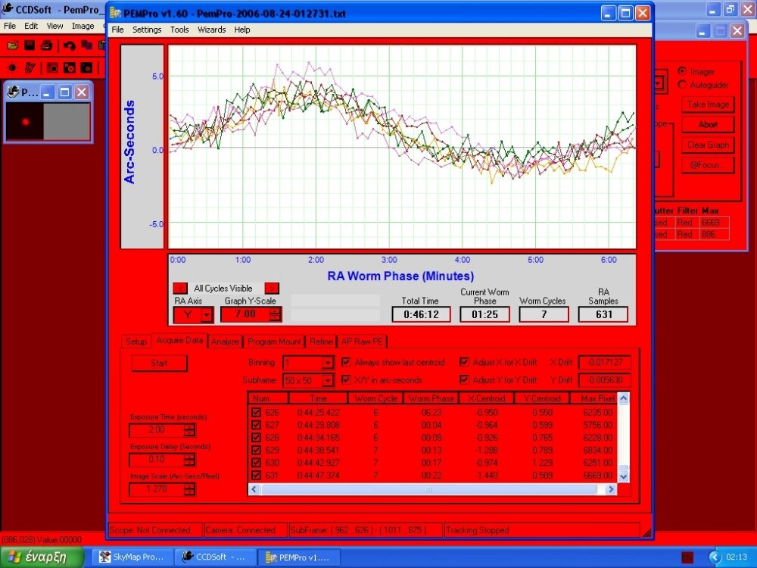Switch to the Analyze tab
This screenshot has width=757, height=568.
(x=224, y=341)
